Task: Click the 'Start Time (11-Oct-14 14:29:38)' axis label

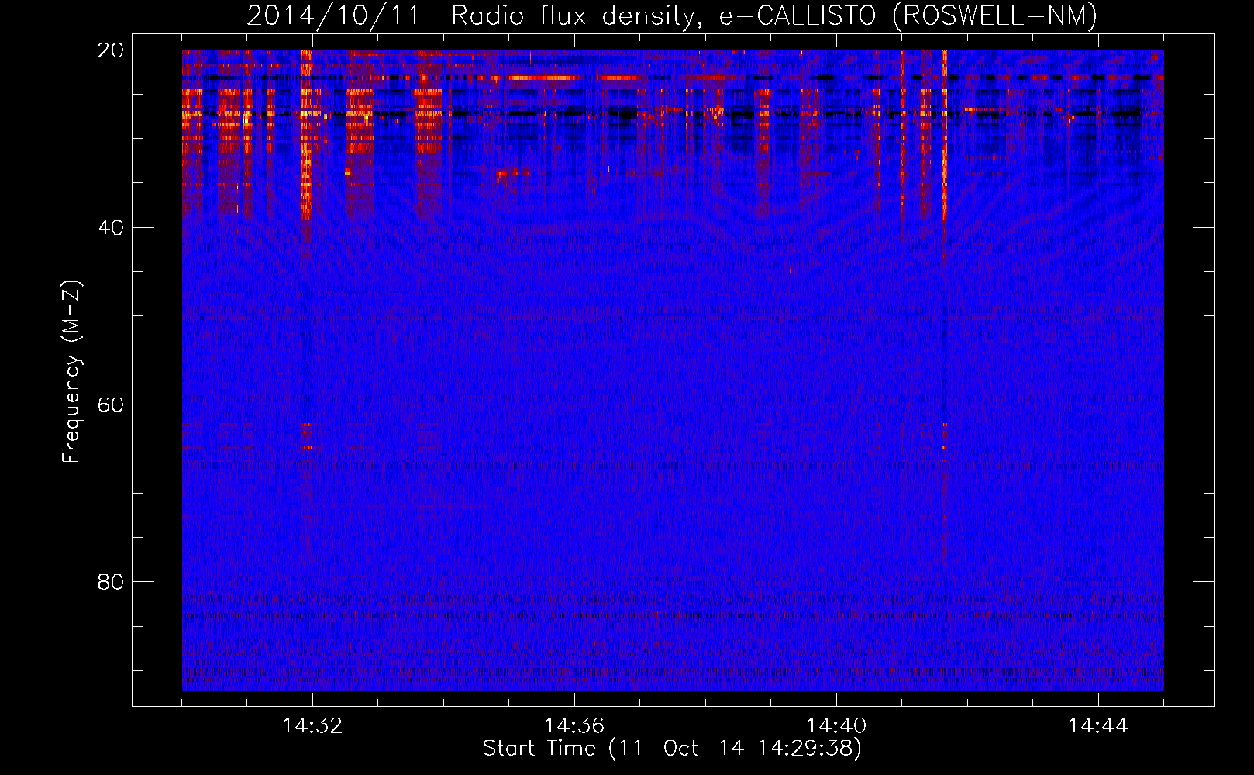Action: tap(672, 749)
